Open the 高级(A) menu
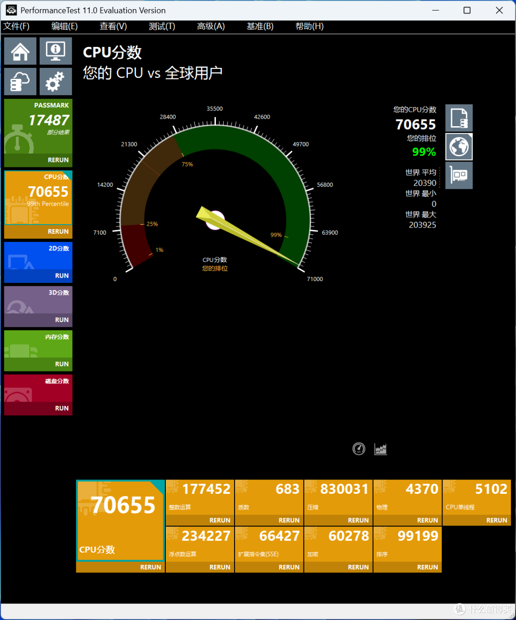Viewport: 516px width, 620px height. point(211,26)
